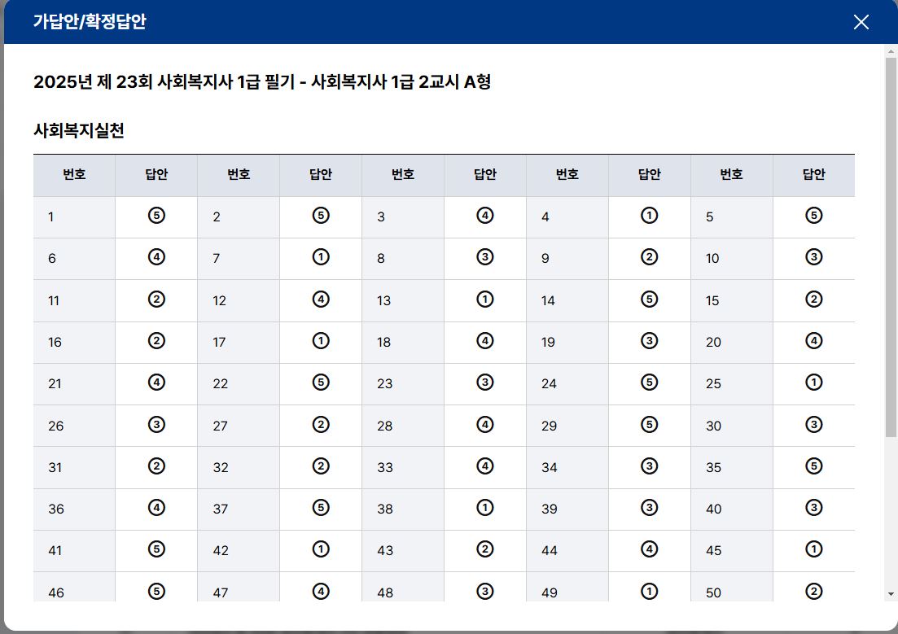The image size is (898, 634).
Task: Select the circled answer for question 36
Action: tap(156, 508)
